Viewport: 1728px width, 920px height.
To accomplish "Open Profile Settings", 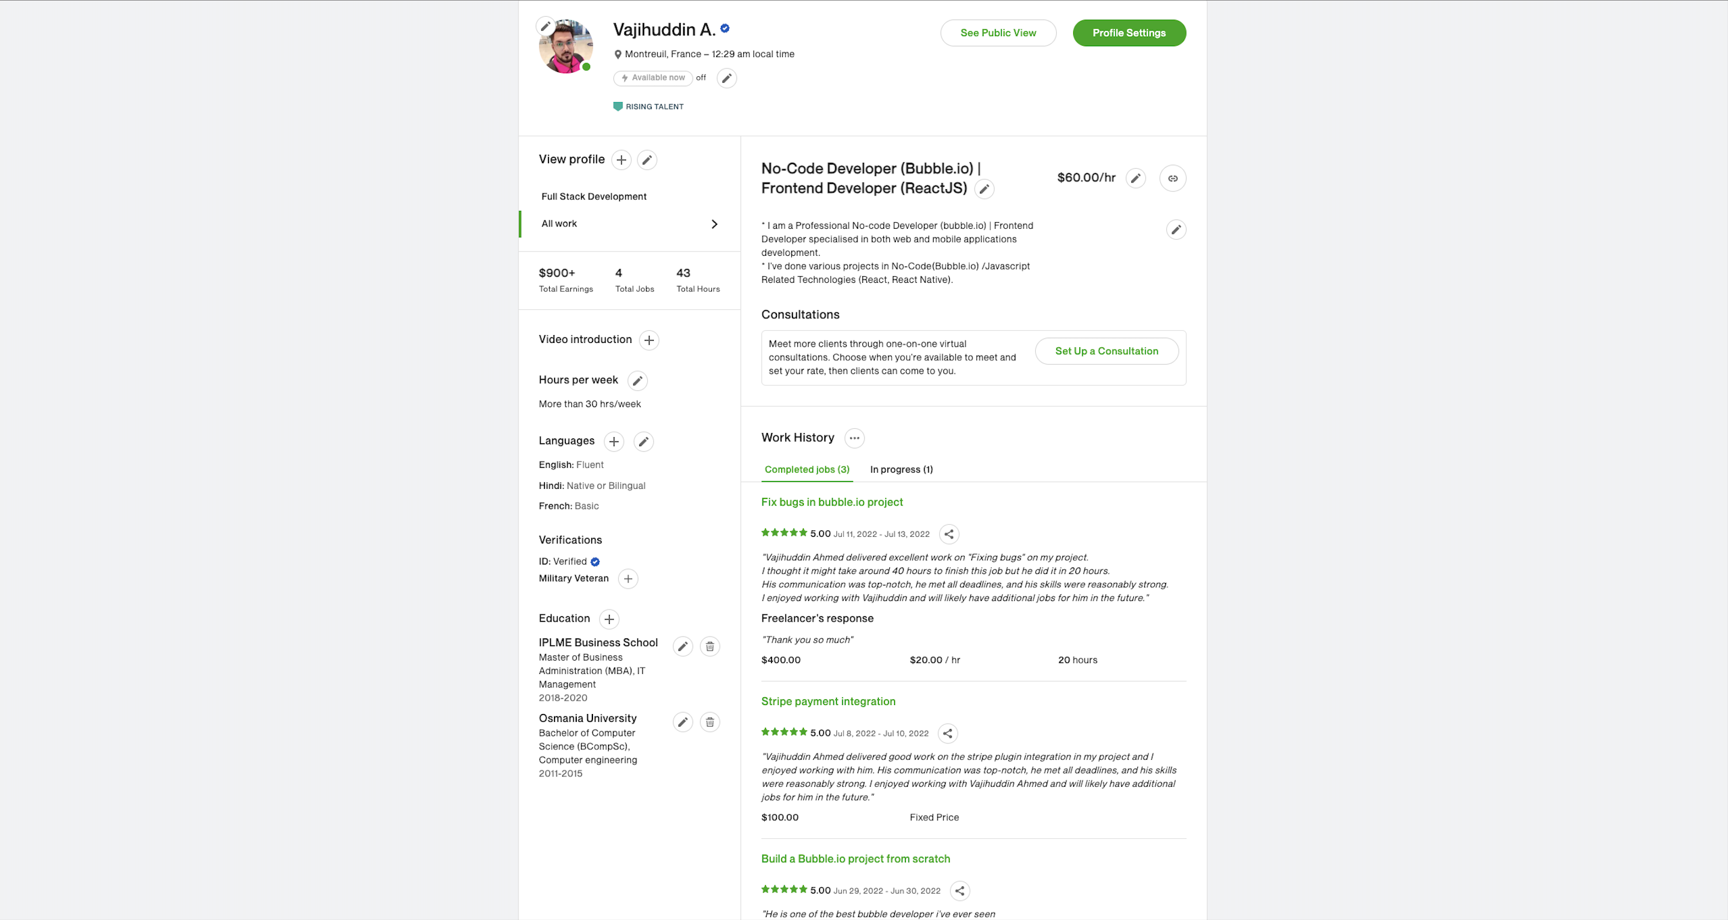I will tap(1128, 33).
